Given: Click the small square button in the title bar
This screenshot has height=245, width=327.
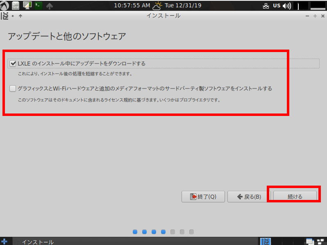Looking at the screenshot, I should [13, 16].
